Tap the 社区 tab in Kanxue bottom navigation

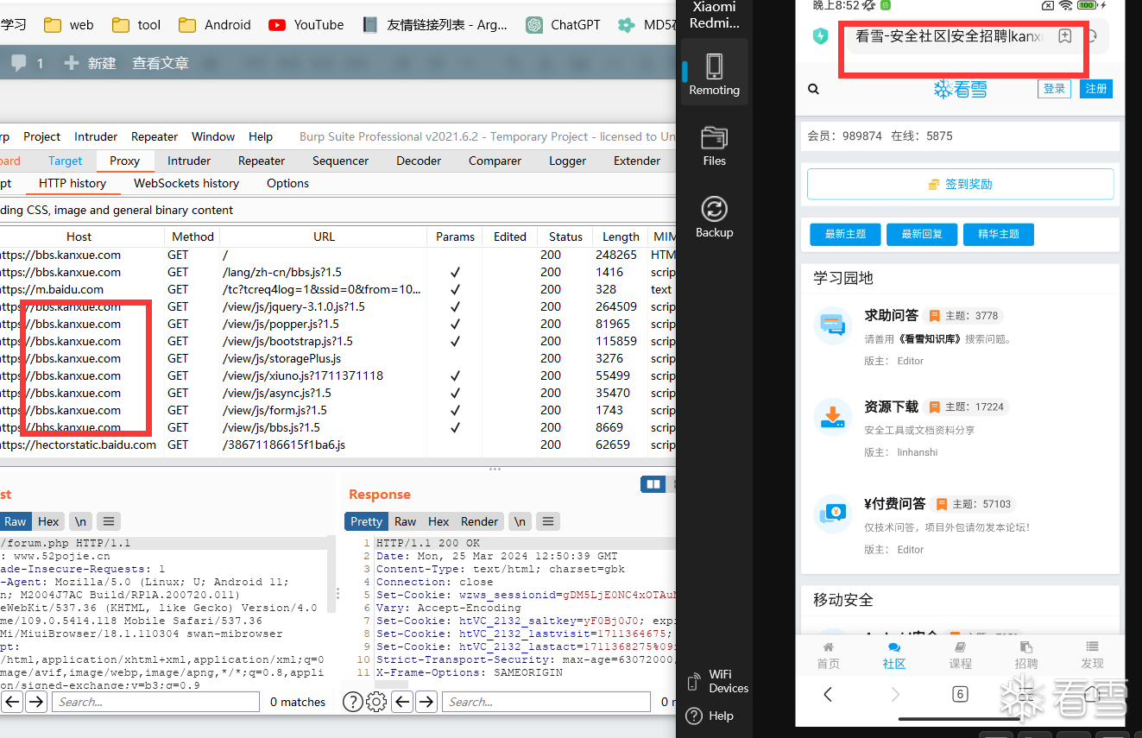(x=894, y=655)
